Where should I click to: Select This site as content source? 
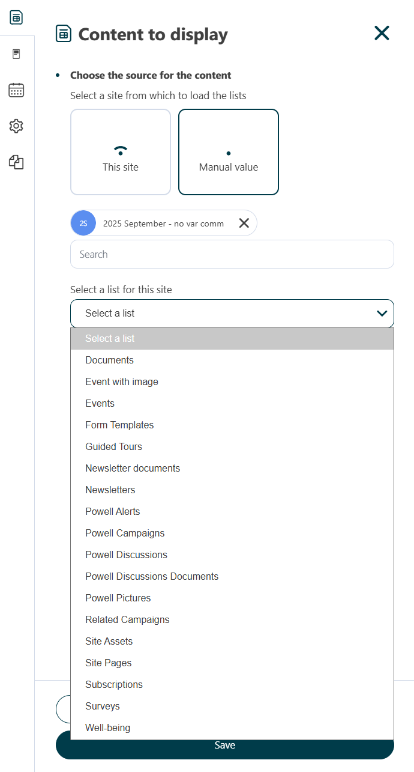120,151
